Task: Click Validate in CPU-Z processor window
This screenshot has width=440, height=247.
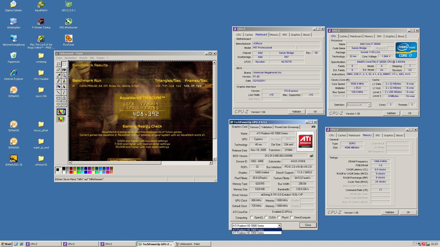Action: (x=391, y=113)
